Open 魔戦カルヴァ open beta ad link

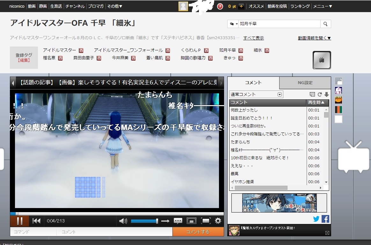pos(268,228)
